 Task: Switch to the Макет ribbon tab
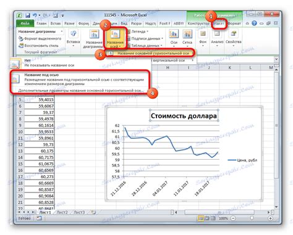(x=219, y=23)
